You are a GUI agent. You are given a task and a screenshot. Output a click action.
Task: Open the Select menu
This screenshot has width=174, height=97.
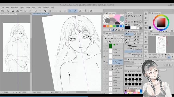pos(28,8)
